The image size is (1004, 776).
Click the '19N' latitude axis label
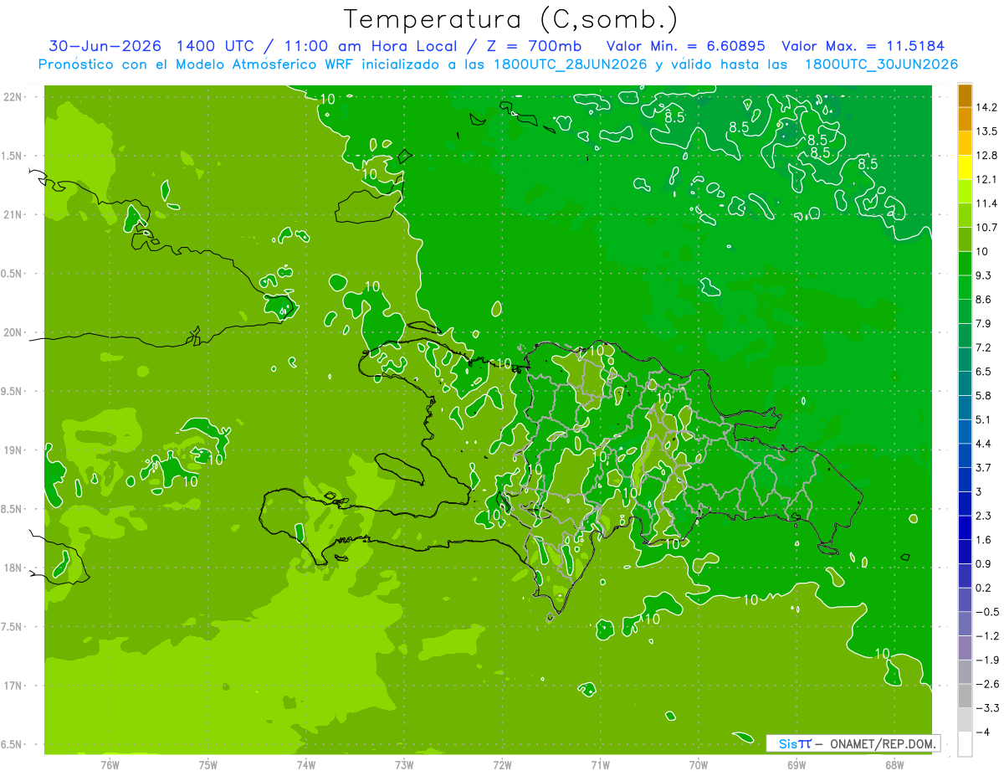point(13,450)
